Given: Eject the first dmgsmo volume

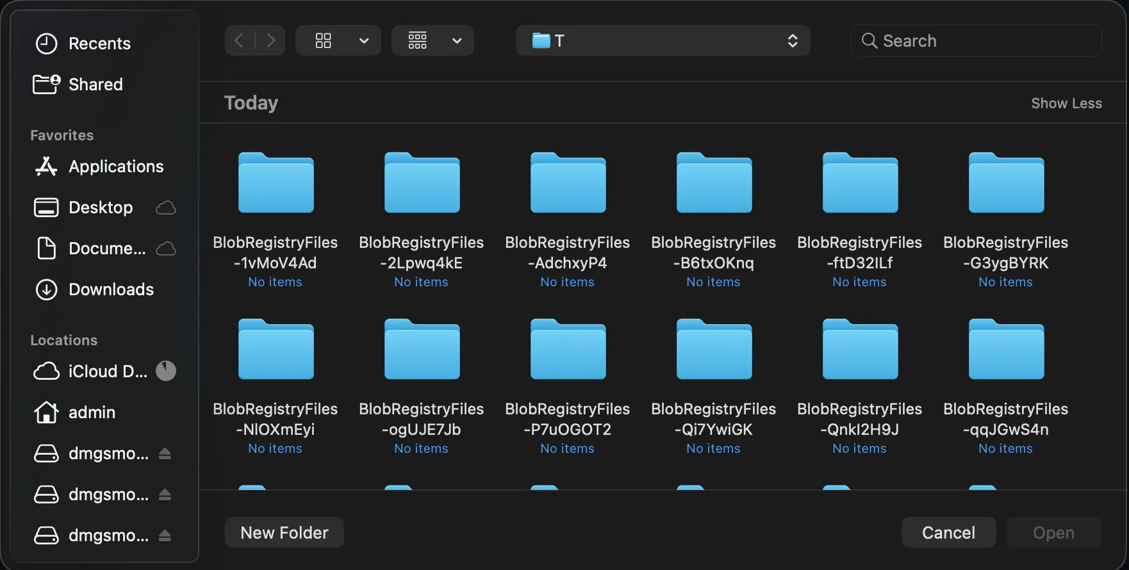Looking at the screenshot, I should click(165, 453).
